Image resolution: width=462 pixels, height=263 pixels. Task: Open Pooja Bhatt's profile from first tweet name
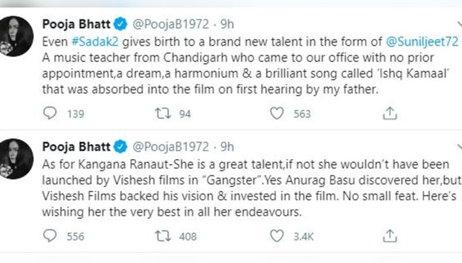(76, 24)
